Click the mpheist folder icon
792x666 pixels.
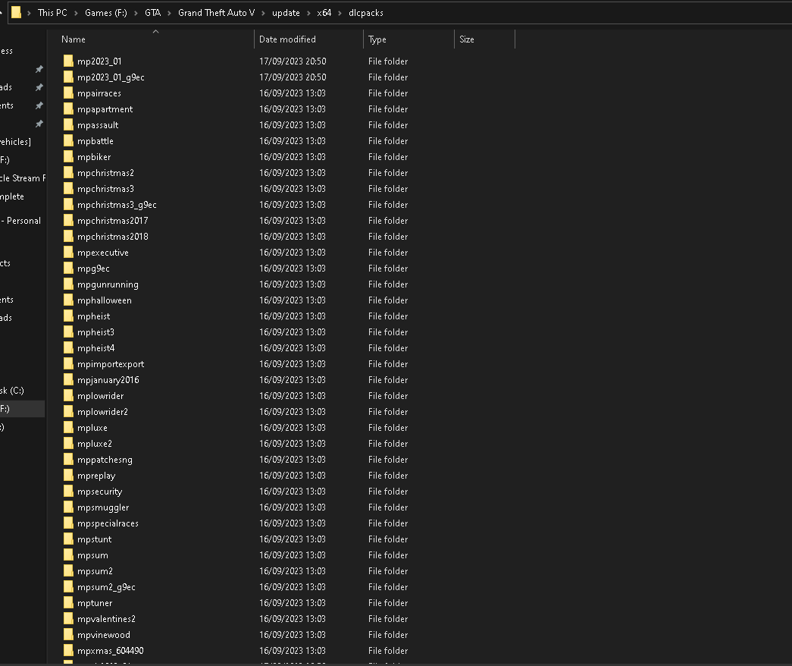click(68, 316)
